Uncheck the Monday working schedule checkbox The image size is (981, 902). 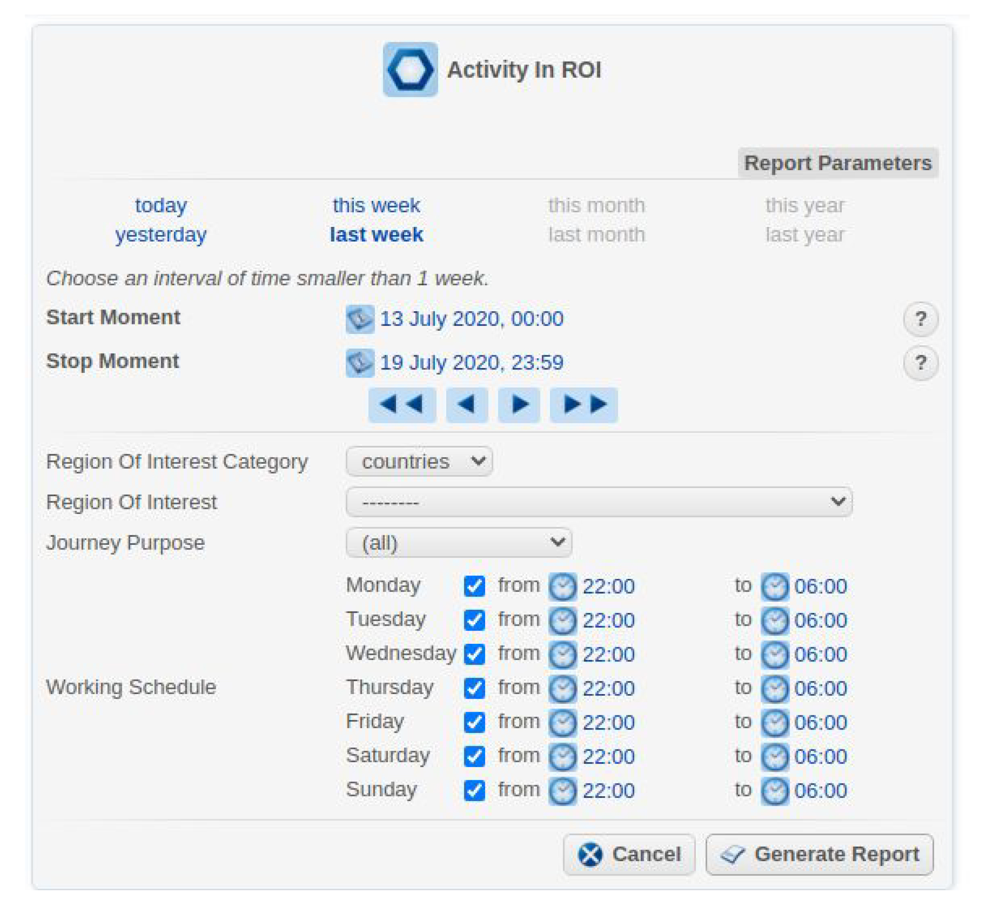click(474, 586)
